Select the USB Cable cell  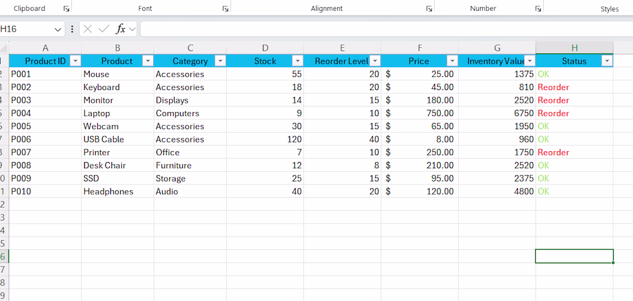click(117, 140)
